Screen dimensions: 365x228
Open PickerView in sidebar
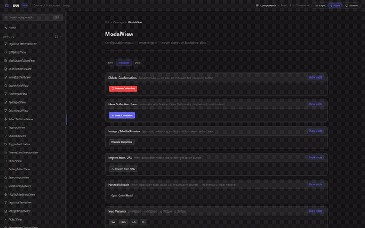click(x=33, y=219)
